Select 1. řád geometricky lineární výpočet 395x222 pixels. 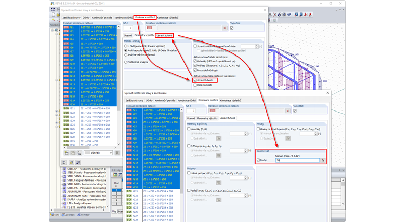click(x=126, y=46)
